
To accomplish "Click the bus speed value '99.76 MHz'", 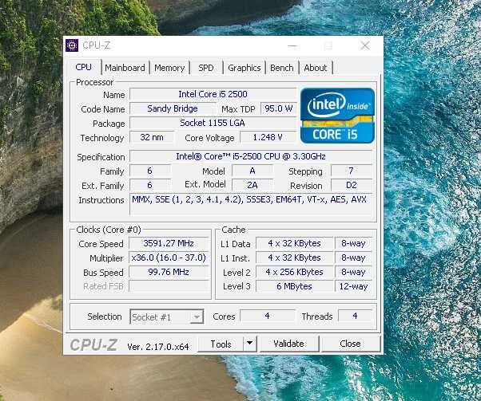I will click(x=169, y=272).
